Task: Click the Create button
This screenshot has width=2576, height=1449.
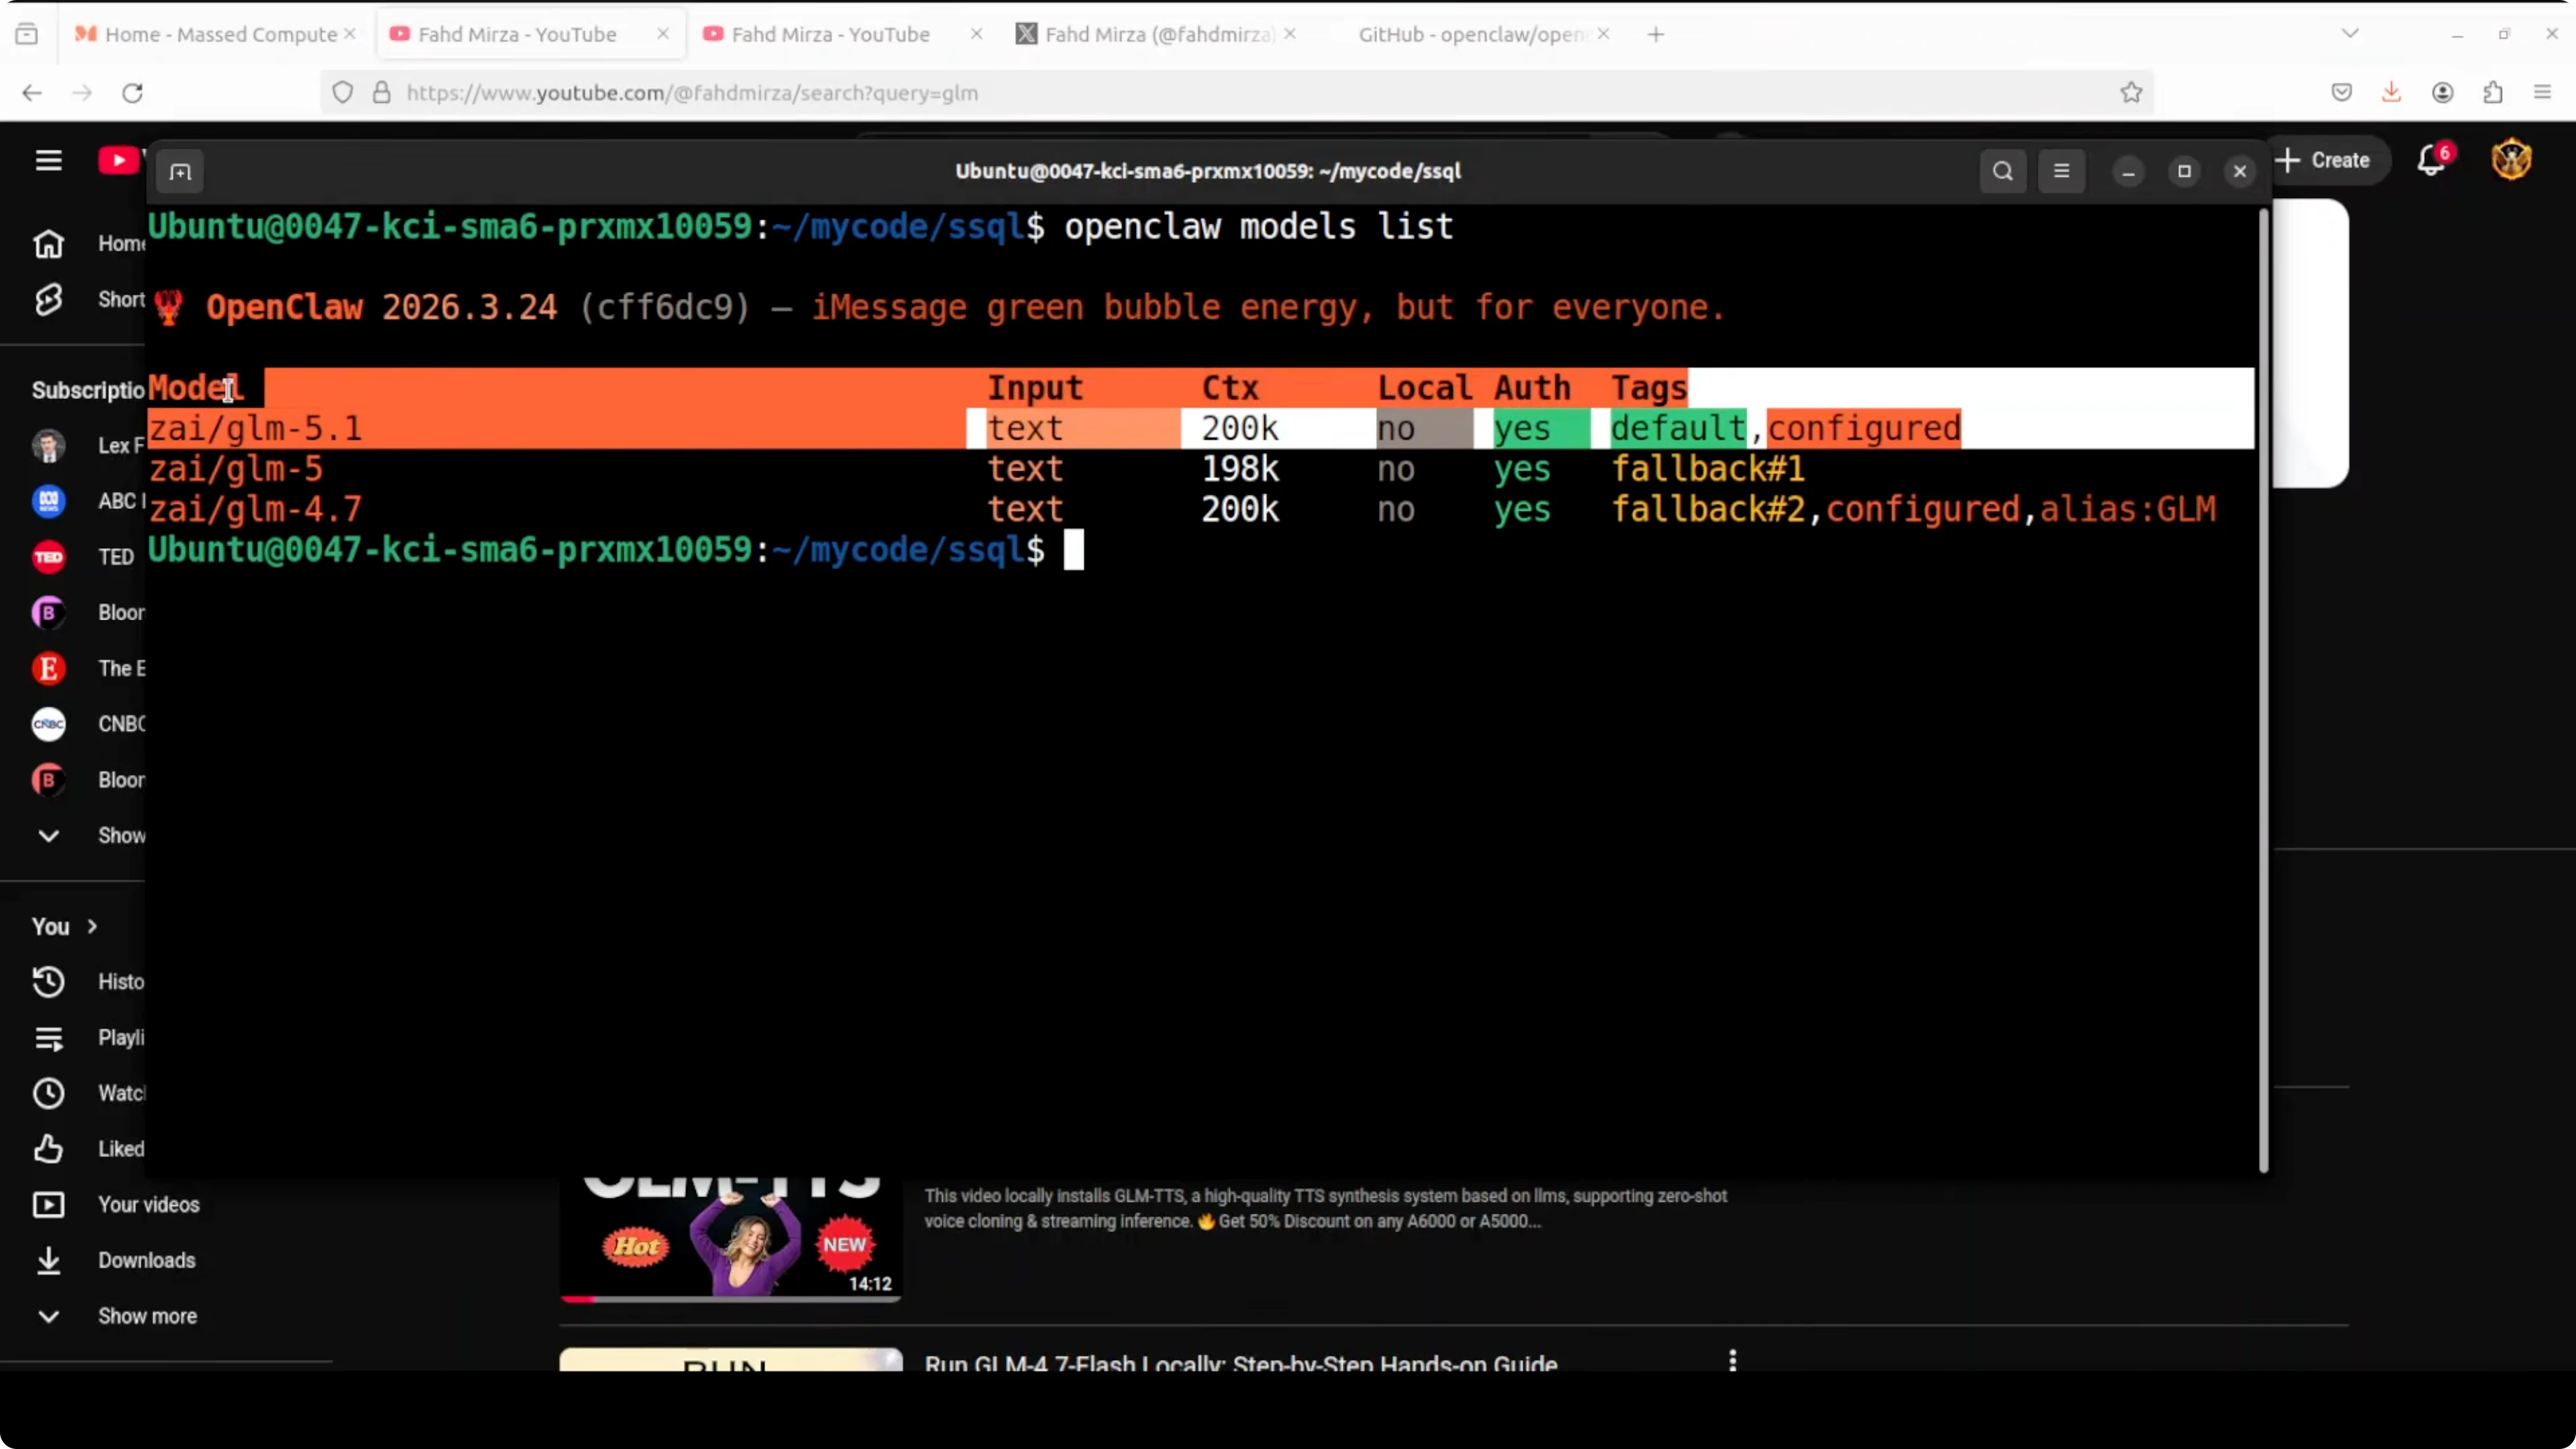Action: pos(2324,160)
